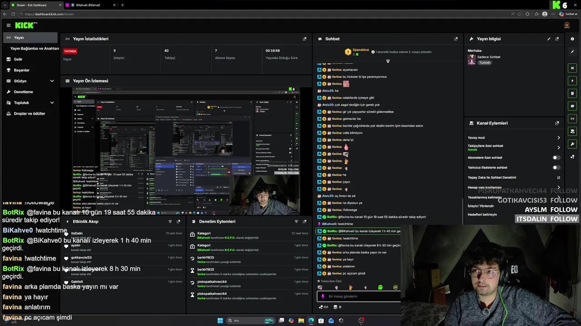Pop out the Kanal Eylemleri panel
Screen dimensions: 581x326
[557, 123]
